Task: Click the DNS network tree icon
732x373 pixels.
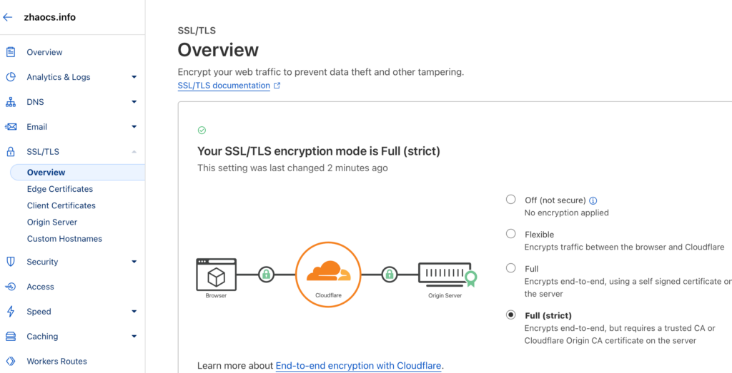Action: 10,102
